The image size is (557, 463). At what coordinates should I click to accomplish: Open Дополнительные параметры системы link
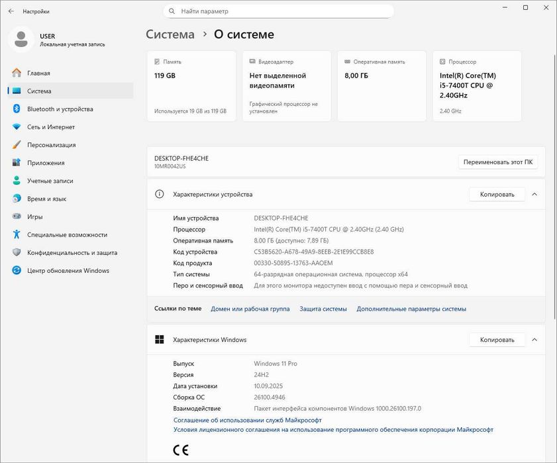411,309
